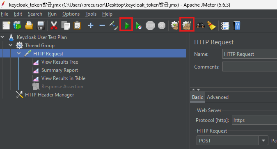277x149 pixels.
Task: Collapse all nodes with minus icon
Action: pos(102,25)
